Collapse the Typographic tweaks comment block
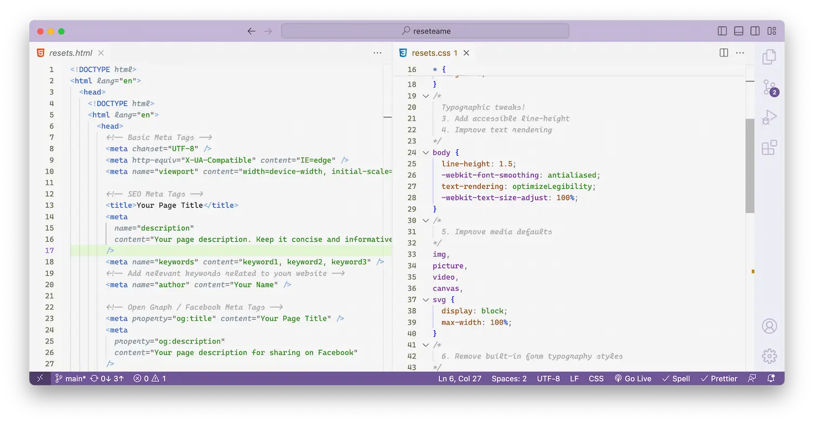Viewport: 814px width, 424px height. tap(425, 96)
